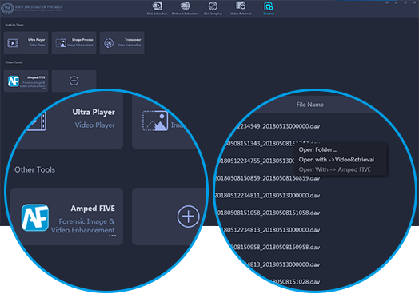Choose Open with ->VideoRetrieval in the context menu
The height and width of the screenshot is (294, 419).
tap(337, 160)
